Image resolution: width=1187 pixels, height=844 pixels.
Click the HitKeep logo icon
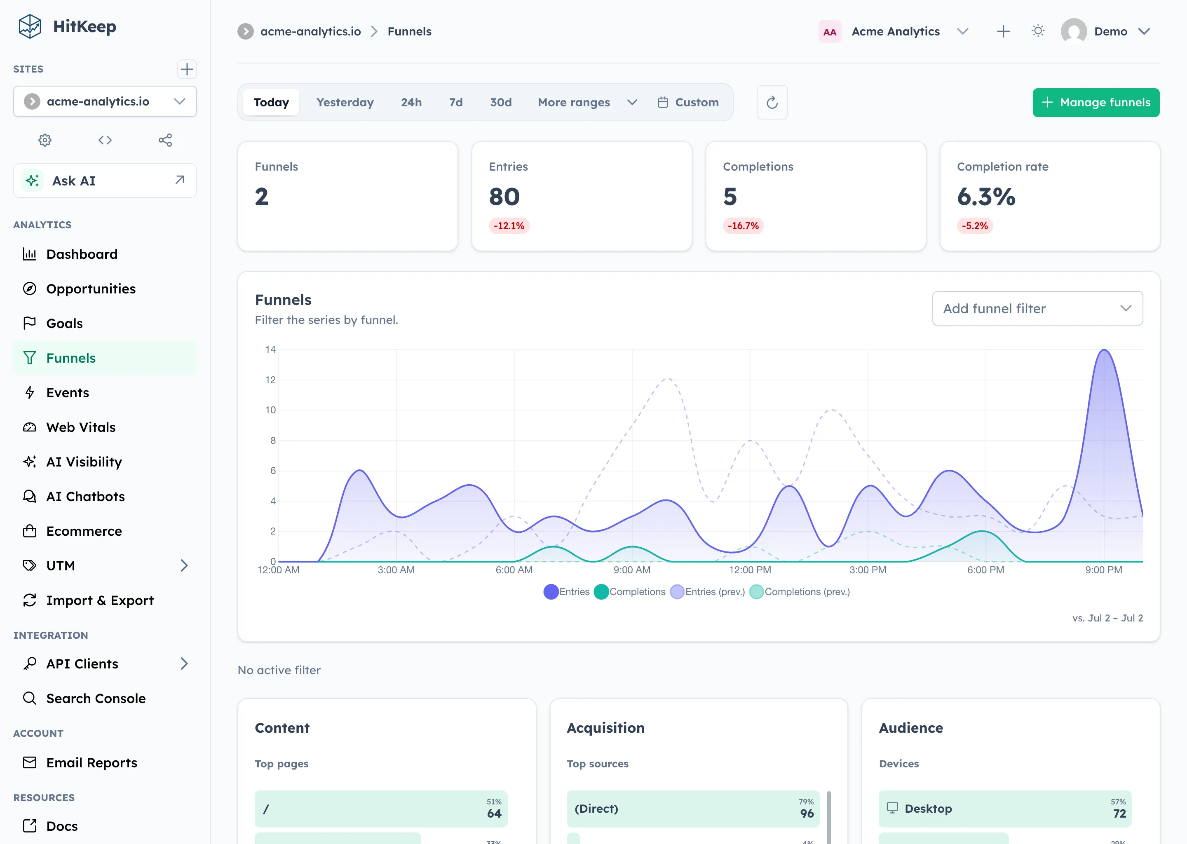pyautogui.click(x=30, y=26)
